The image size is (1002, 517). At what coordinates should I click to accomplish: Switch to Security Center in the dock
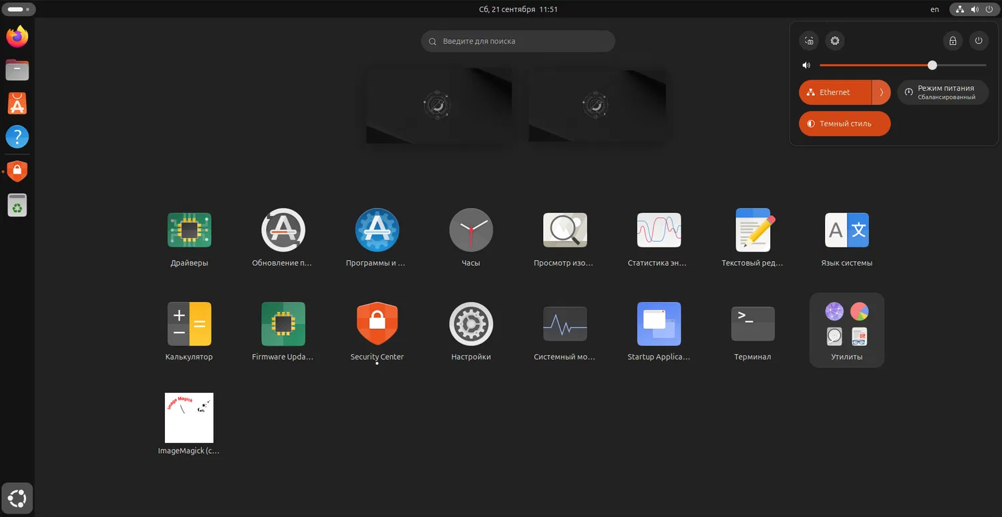(x=17, y=171)
